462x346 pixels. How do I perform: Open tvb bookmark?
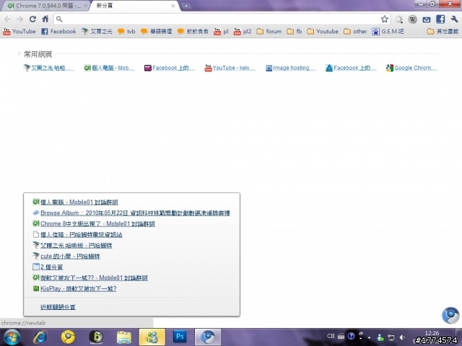click(126, 31)
